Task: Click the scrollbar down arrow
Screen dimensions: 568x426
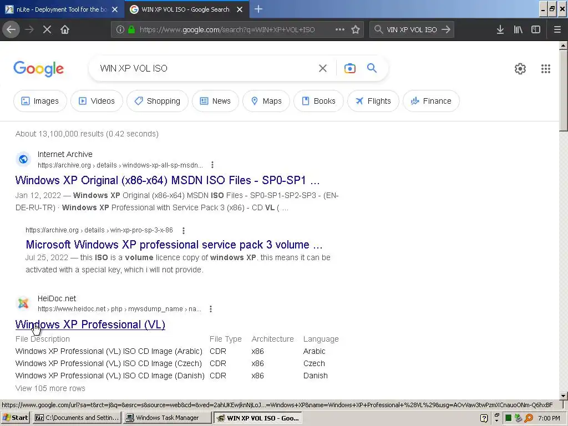Action: [563, 395]
